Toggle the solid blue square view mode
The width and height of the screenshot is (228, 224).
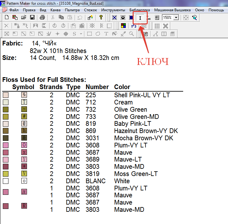[131, 18]
